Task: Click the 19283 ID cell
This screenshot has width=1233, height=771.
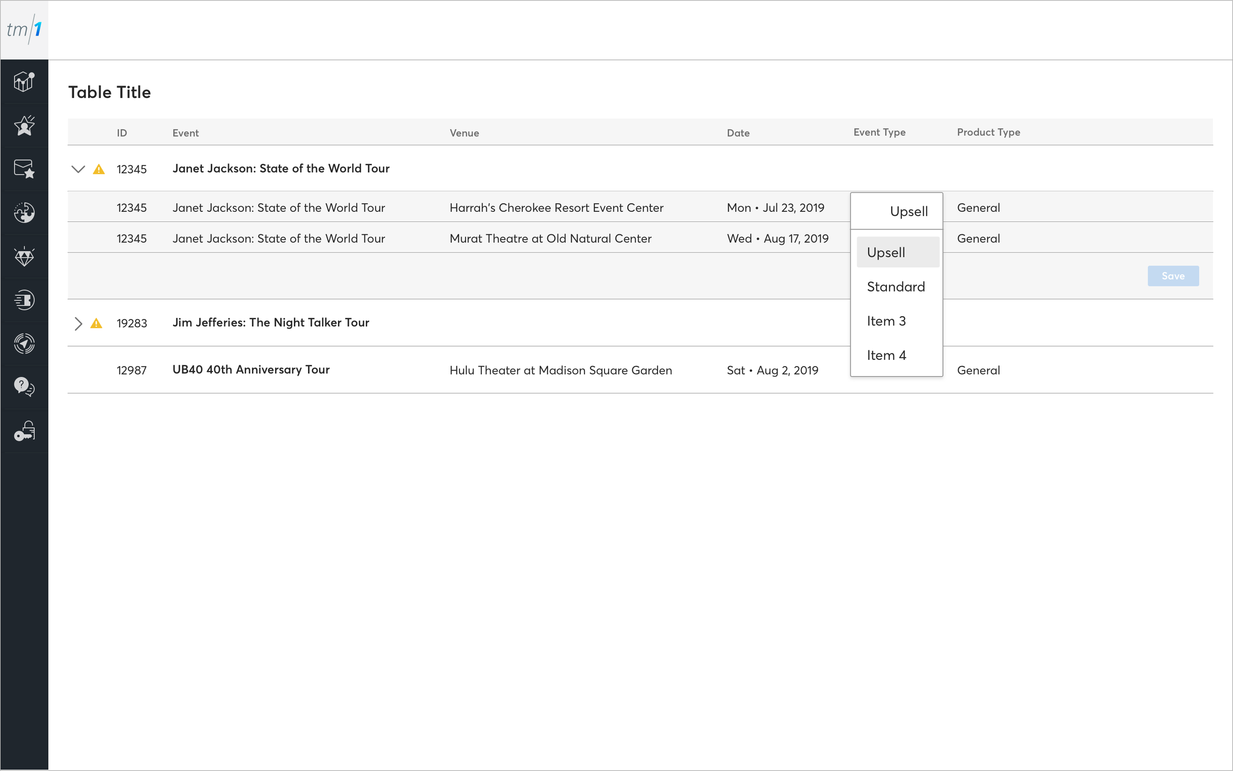Action: point(132,323)
